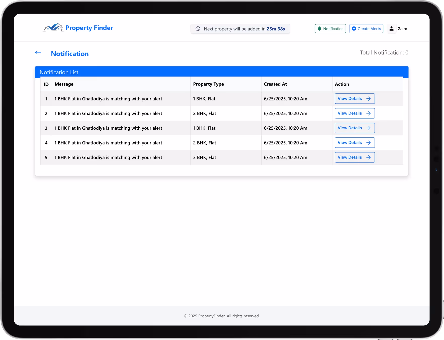The image size is (444, 340).
Task: View Details for notification ID 2
Action: tap(355, 113)
